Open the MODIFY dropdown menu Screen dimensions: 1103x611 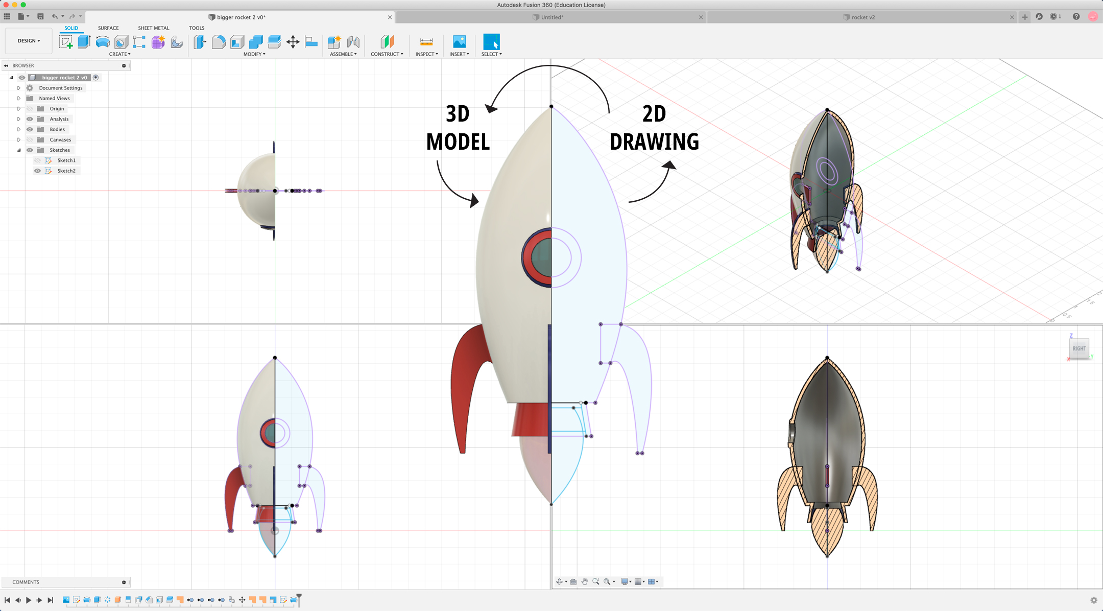[254, 54]
